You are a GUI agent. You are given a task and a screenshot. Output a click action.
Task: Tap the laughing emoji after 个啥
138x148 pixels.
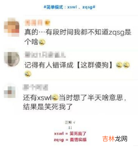[42, 42]
